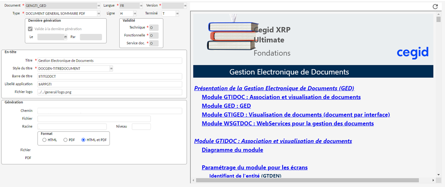Select the HTML format radio button
445x187 pixels.
click(x=44, y=140)
